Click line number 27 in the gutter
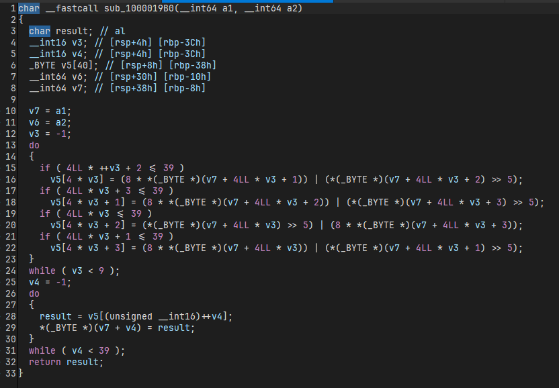 [11, 305]
